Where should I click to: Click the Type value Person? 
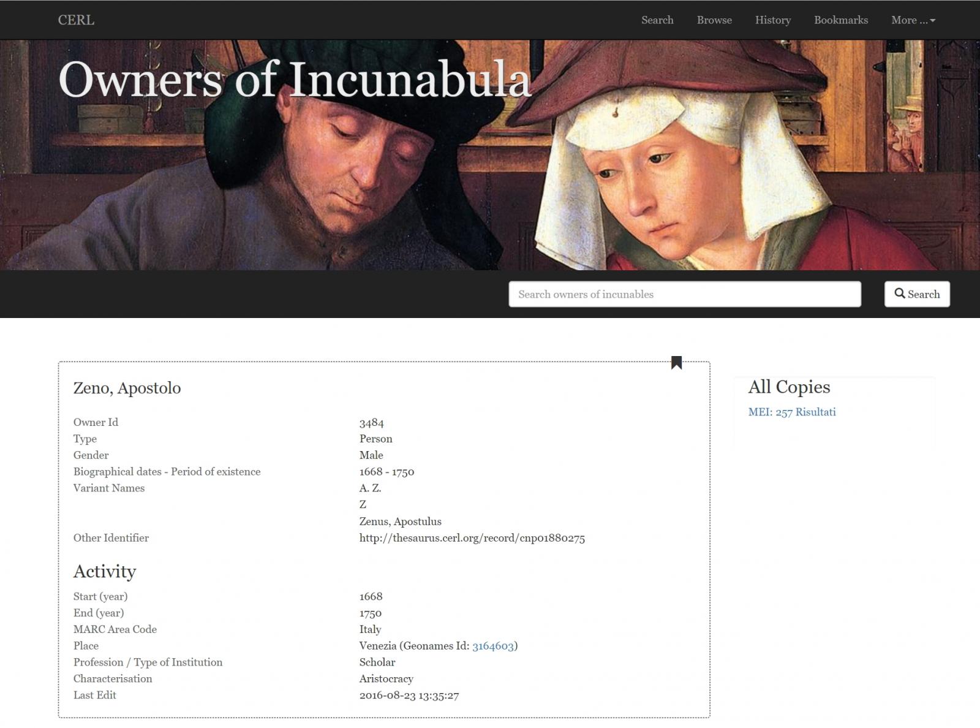375,439
